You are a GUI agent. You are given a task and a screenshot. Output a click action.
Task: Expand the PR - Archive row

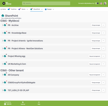click(3, 25)
